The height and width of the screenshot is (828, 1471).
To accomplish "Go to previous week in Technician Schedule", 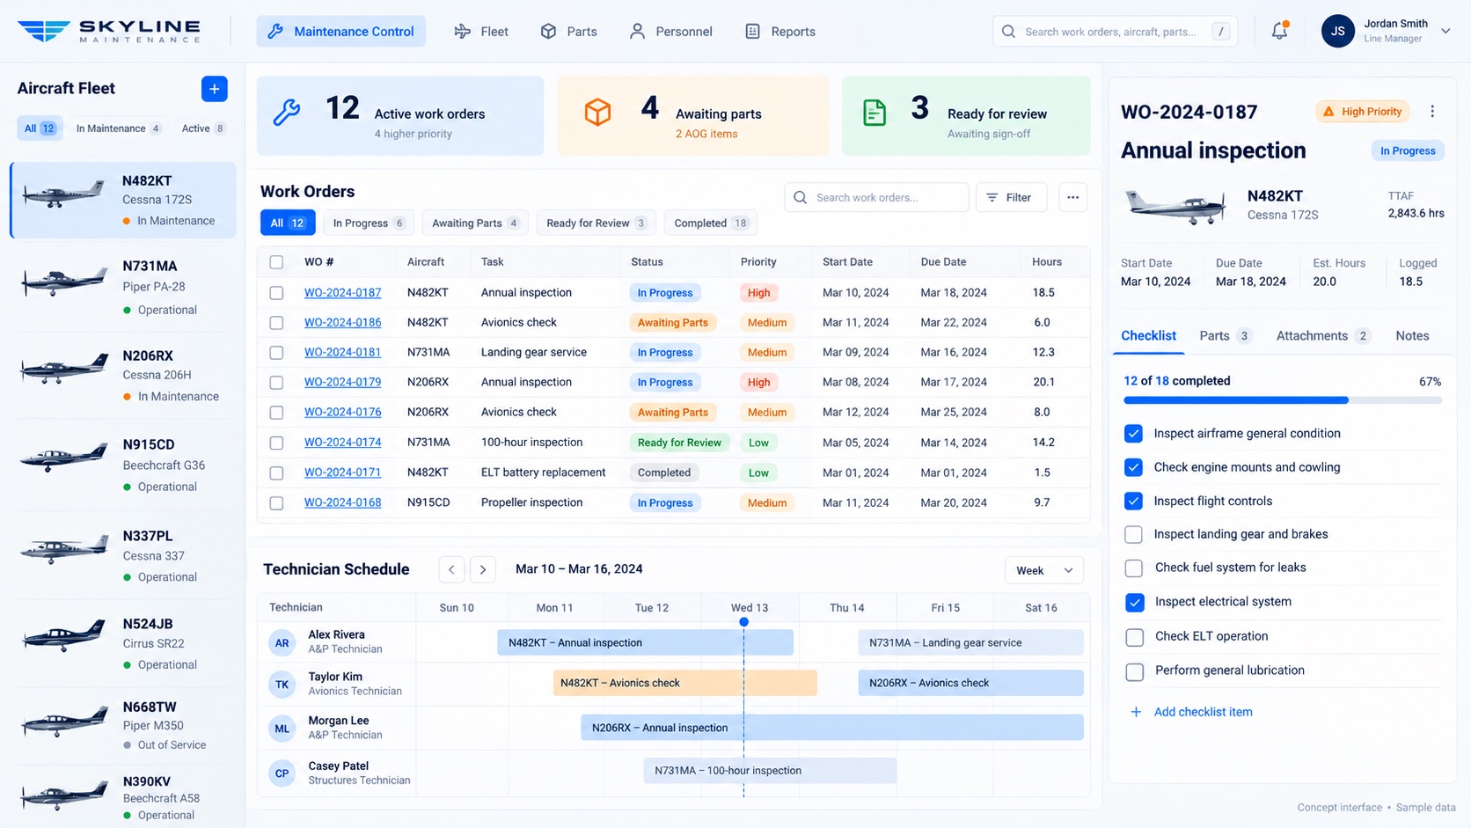I will (451, 569).
